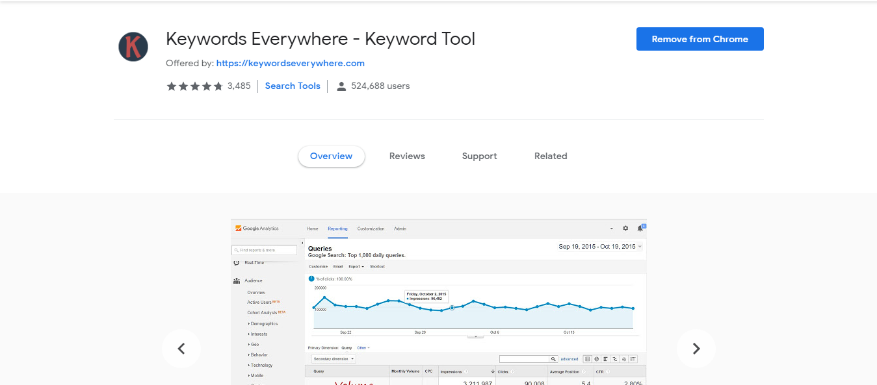The height and width of the screenshot is (385, 877).
Task: Select the Overview tab
Action: coord(332,156)
